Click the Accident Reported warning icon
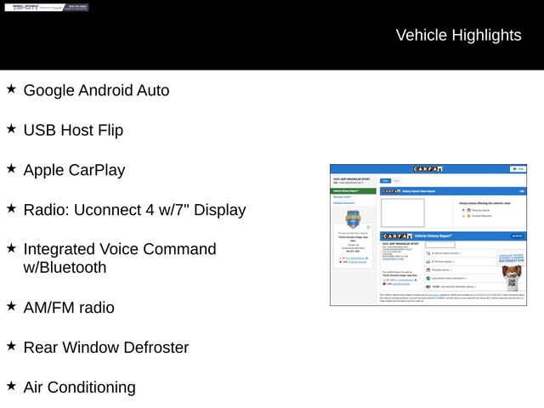Image resolution: width=544 pixels, height=408 pixels. coord(468,215)
